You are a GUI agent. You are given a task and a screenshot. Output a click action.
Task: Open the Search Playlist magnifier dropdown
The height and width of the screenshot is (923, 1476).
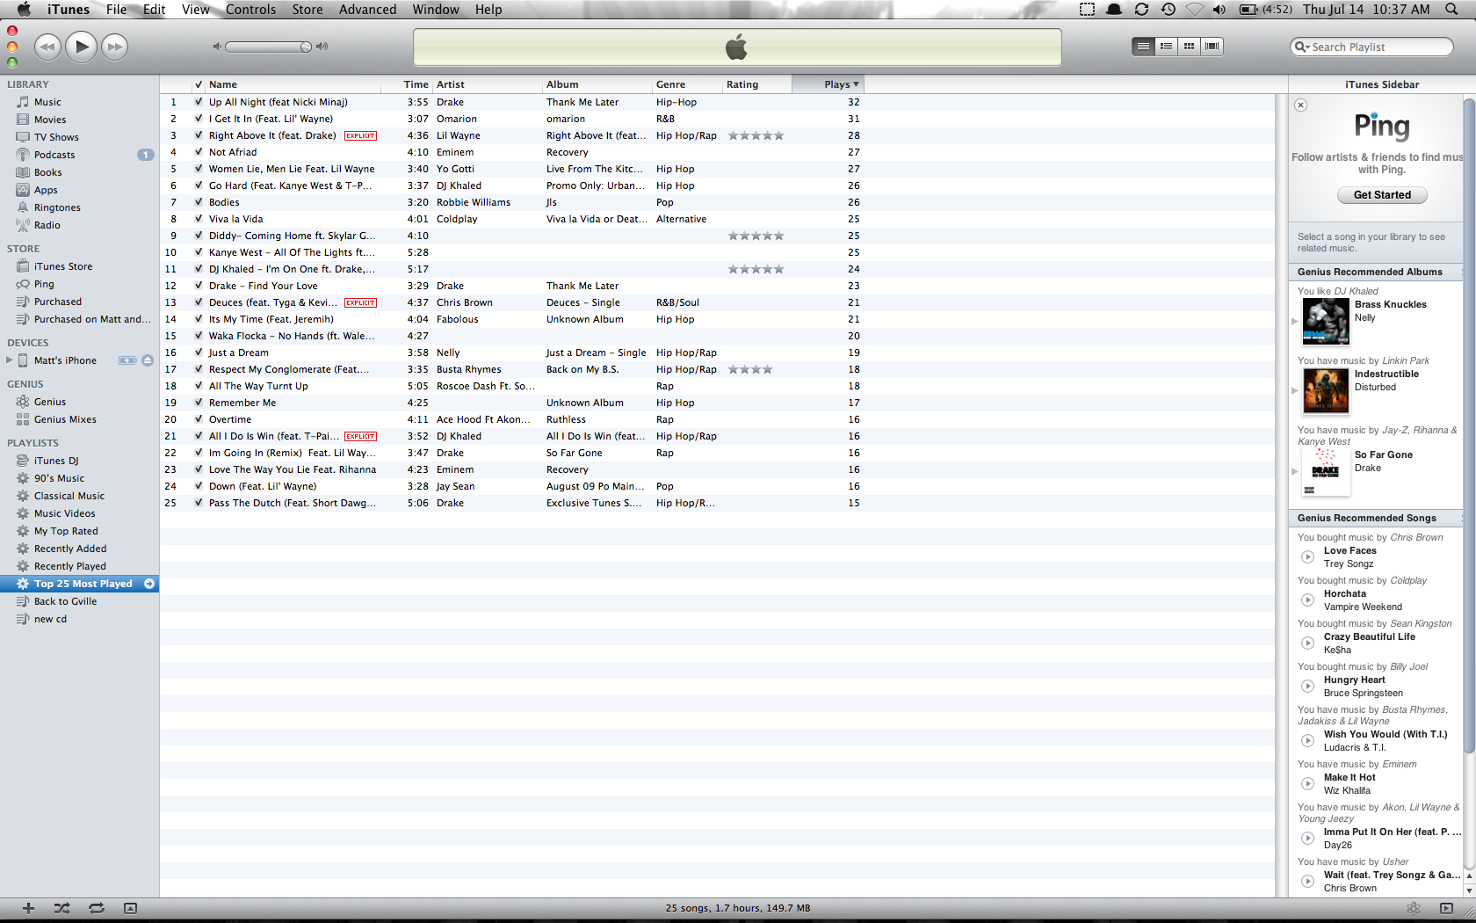pyautogui.click(x=1301, y=47)
